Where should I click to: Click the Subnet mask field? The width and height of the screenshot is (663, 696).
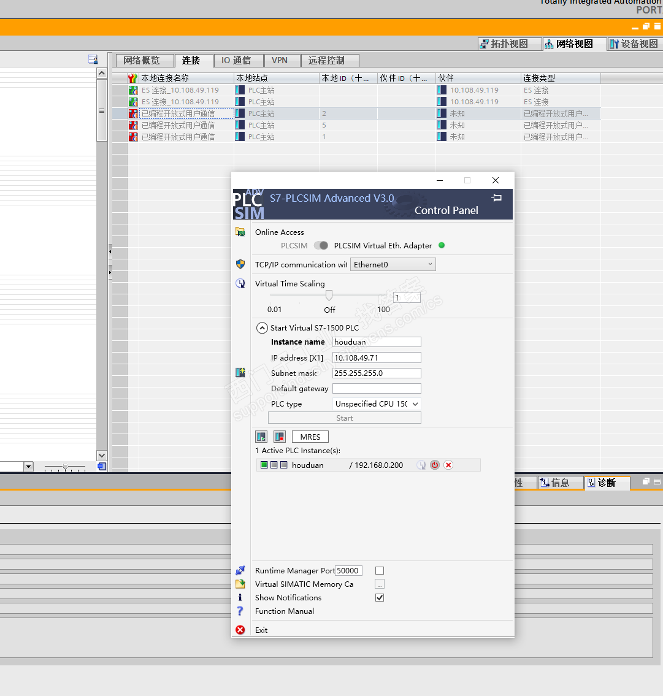click(x=377, y=373)
